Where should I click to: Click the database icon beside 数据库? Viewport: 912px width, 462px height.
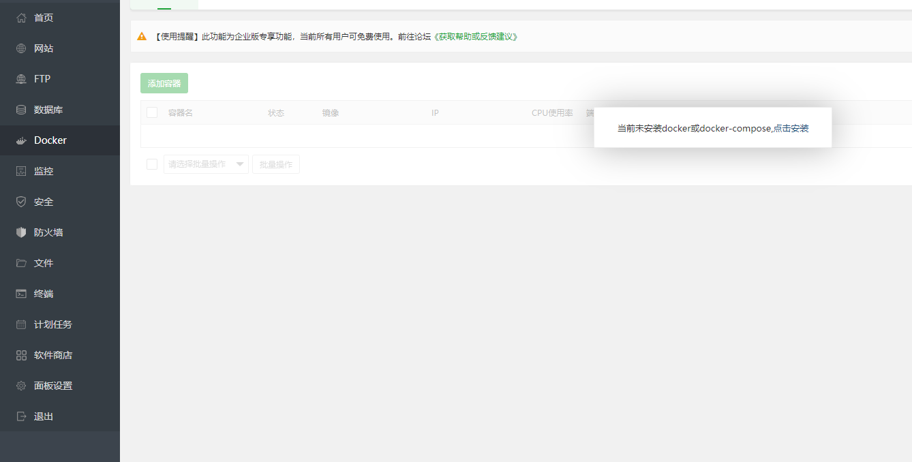pos(21,110)
